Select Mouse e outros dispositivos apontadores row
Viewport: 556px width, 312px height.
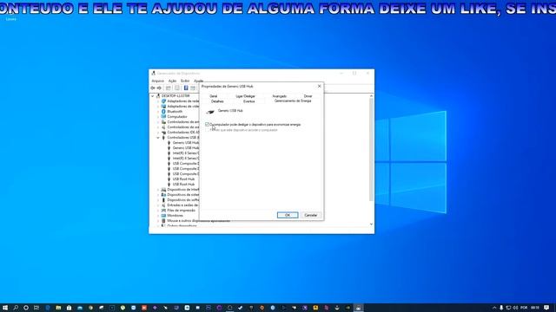[x=199, y=221]
